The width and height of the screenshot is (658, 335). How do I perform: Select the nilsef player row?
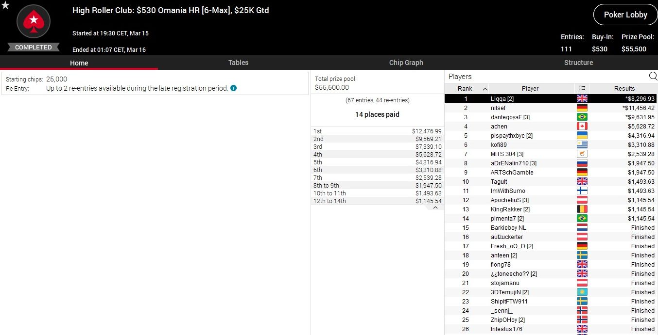(x=530, y=108)
